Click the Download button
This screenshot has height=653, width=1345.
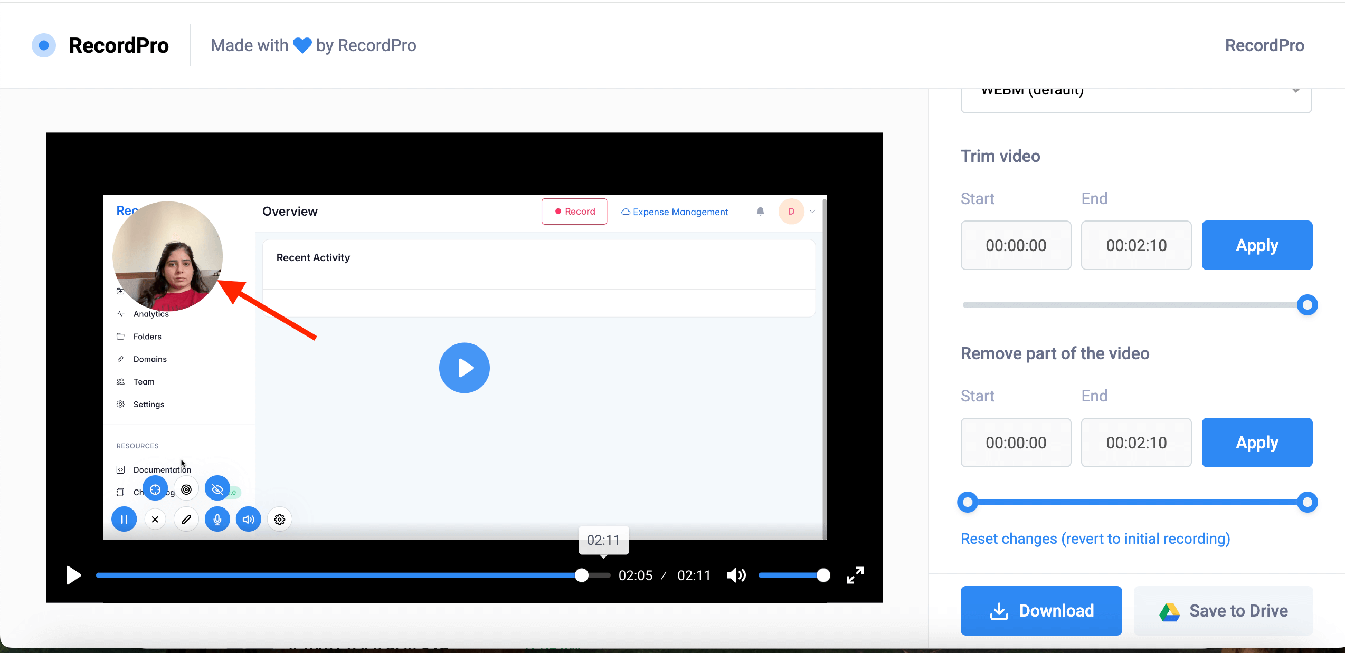click(1041, 611)
